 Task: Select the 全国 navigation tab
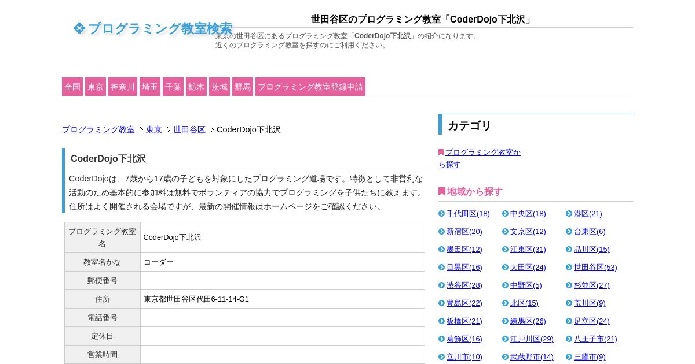click(72, 87)
